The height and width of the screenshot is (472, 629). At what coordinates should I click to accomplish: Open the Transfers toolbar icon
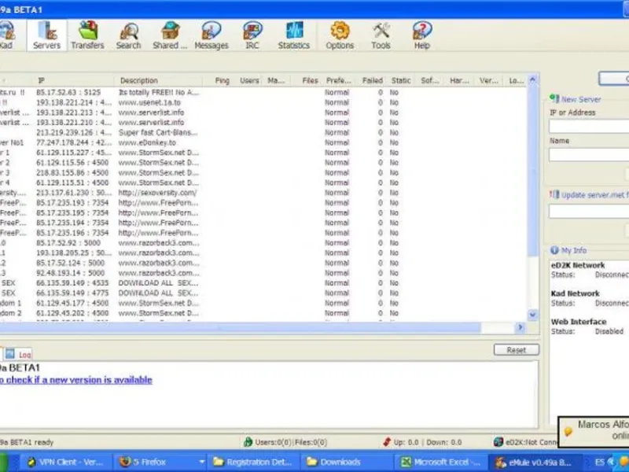(x=87, y=35)
